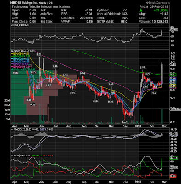The image size is (181, 184).
Task: Click the 0.36 May low label
Action: tap(33, 105)
